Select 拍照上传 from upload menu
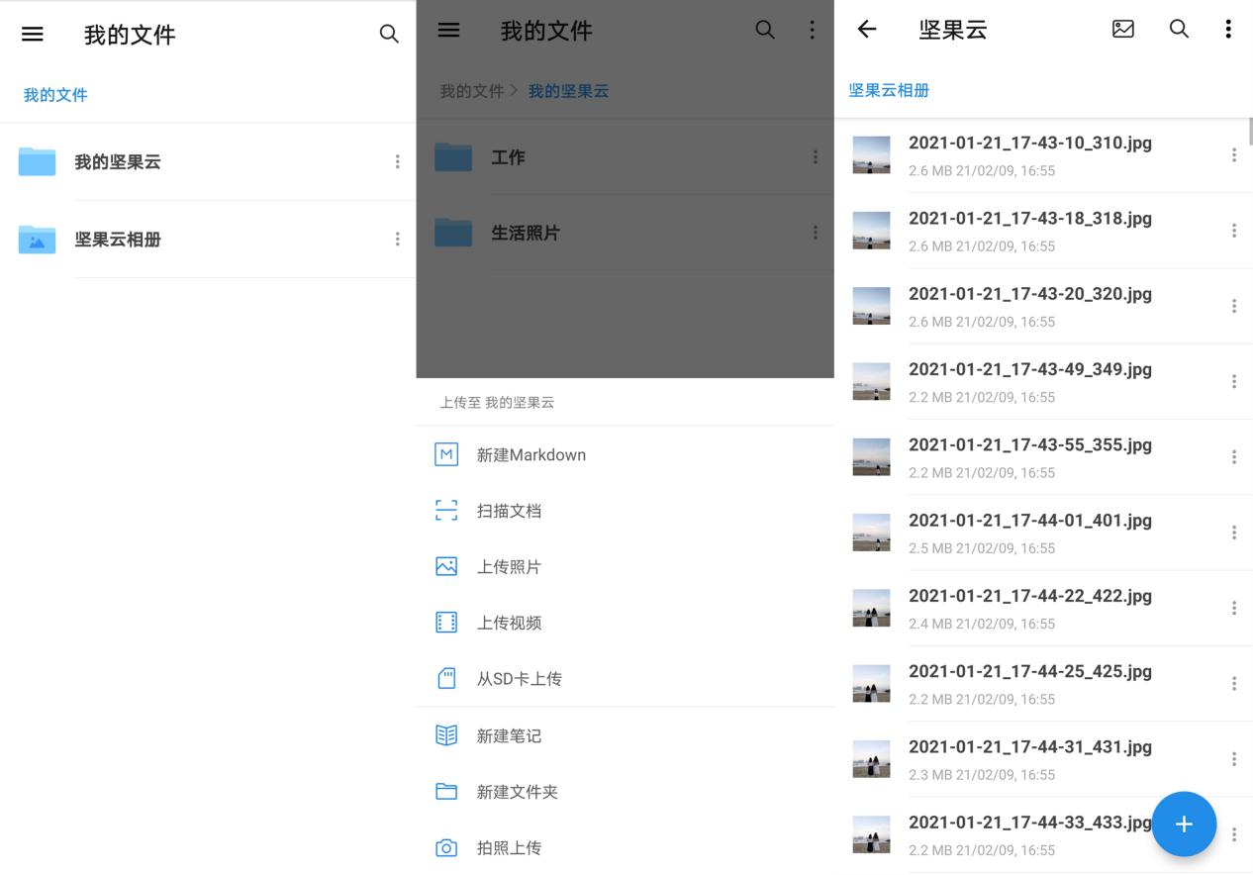1253x875 pixels. click(626, 847)
